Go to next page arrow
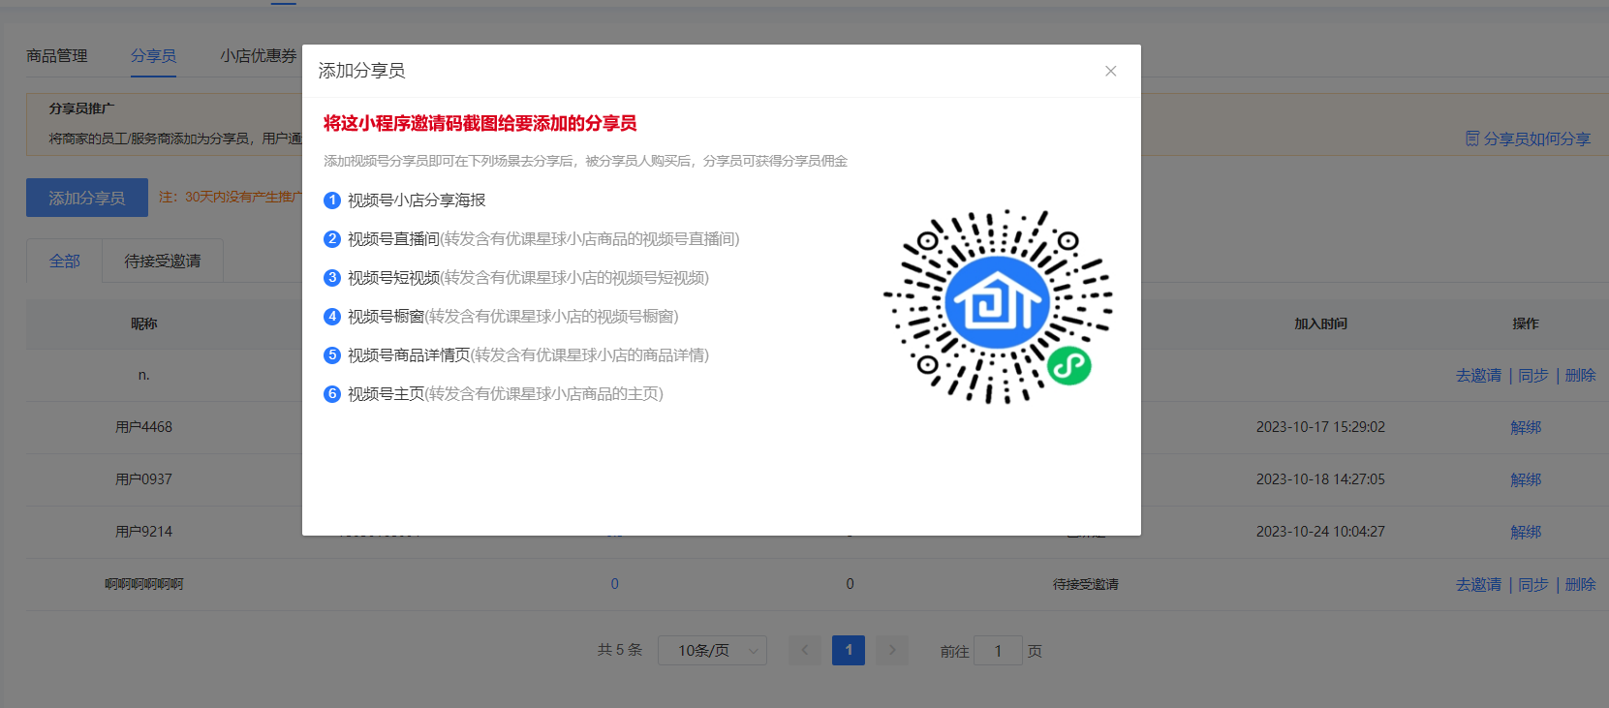 (892, 651)
